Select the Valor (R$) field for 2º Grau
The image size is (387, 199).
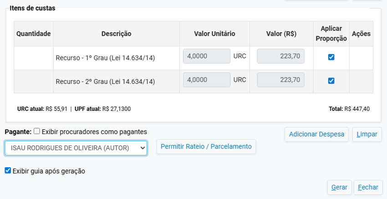[x=280, y=80]
